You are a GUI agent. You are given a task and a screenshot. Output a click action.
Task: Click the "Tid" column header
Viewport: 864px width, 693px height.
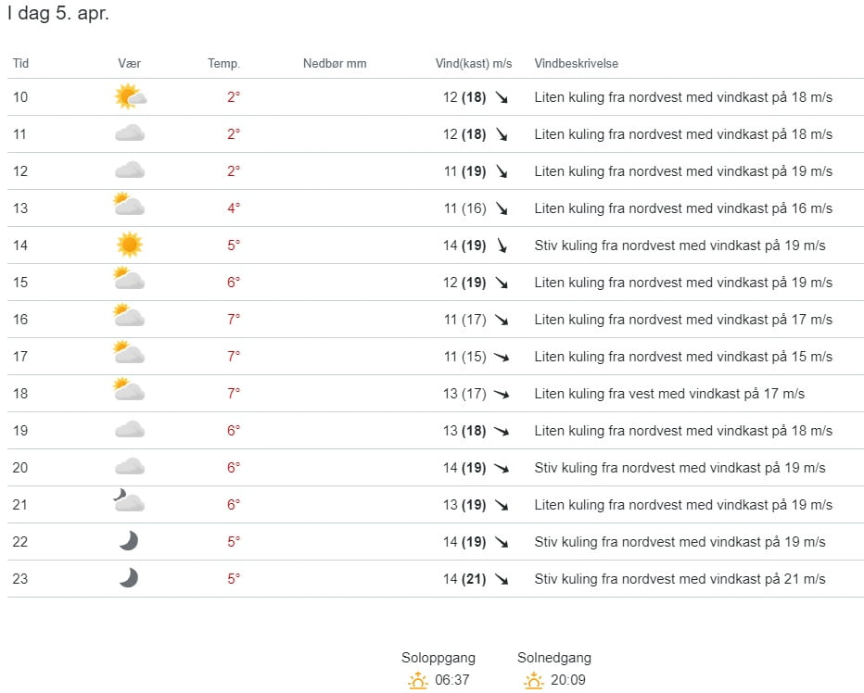coord(20,64)
